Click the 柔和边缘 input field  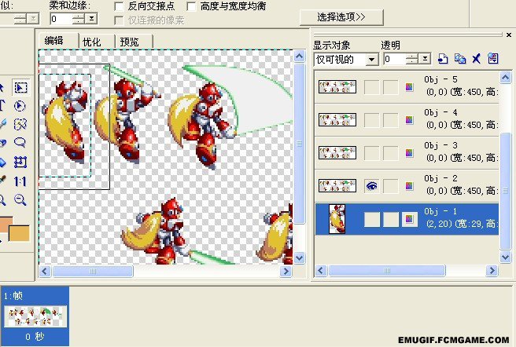coord(61,19)
